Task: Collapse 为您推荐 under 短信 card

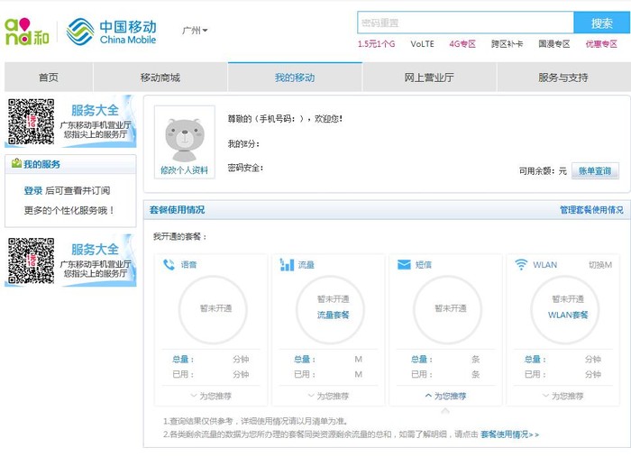Action: 445,396
